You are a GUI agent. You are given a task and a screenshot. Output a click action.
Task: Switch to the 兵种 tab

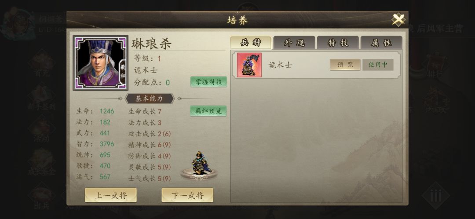coord(251,43)
